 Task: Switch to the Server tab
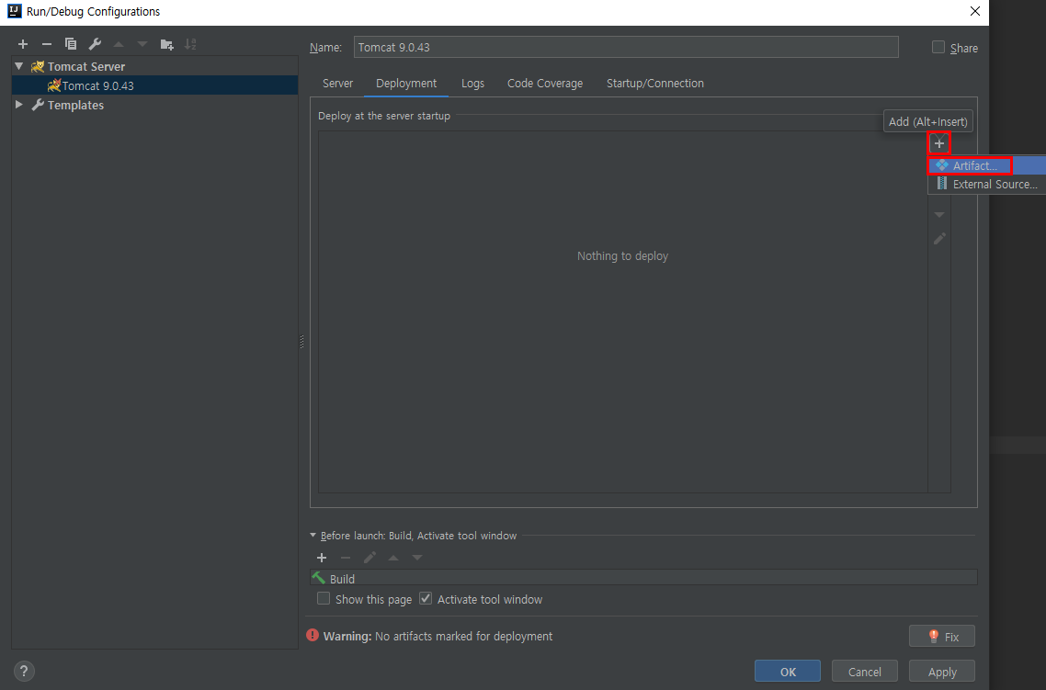point(337,84)
